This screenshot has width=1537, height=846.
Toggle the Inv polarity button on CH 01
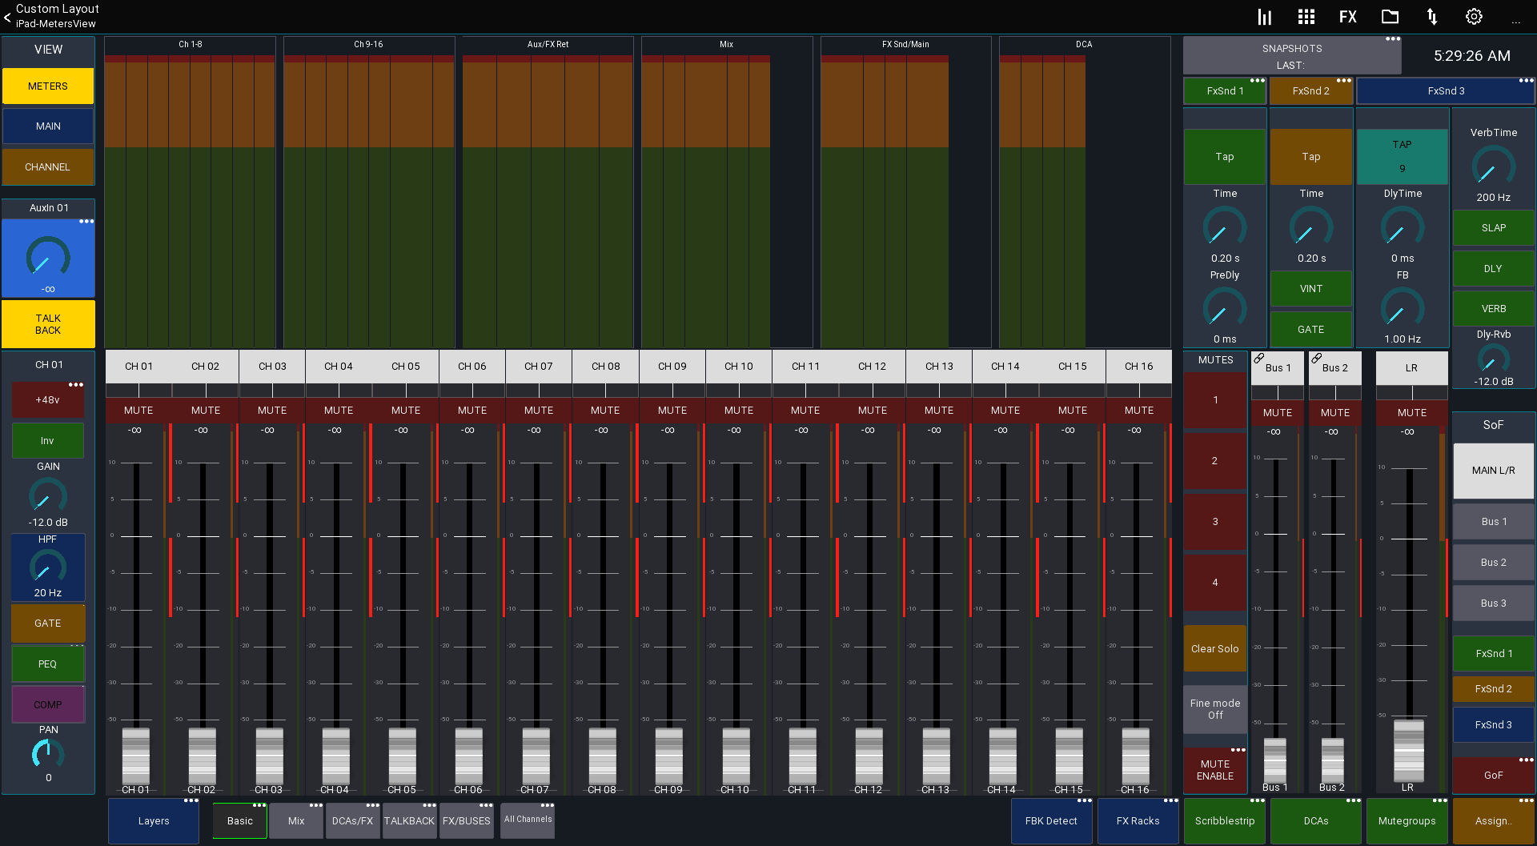pyautogui.click(x=47, y=440)
